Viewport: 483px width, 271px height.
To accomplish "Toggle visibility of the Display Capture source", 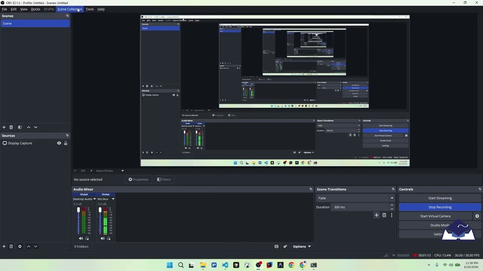I will (x=59, y=143).
